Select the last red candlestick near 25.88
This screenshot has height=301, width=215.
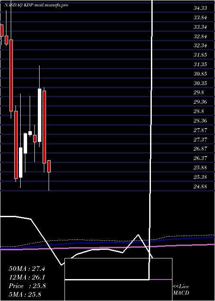click(49, 166)
